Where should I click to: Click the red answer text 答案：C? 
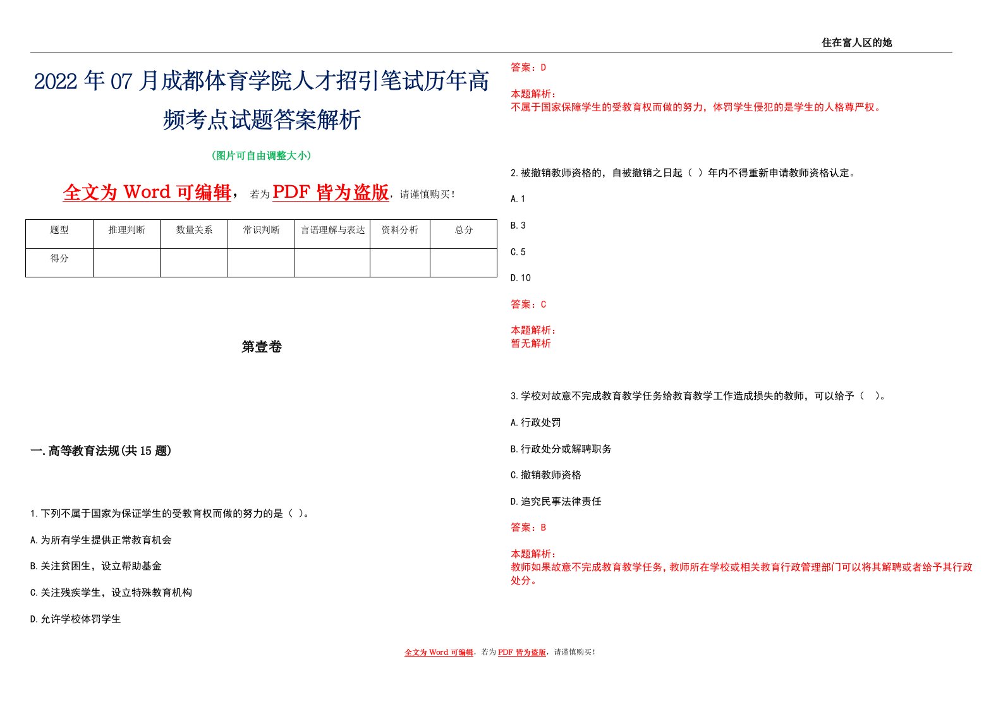click(x=528, y=305)
